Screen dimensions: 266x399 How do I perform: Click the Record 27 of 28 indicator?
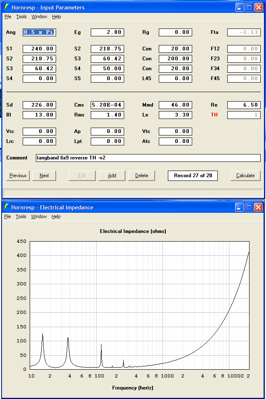[x=193, y=176]
